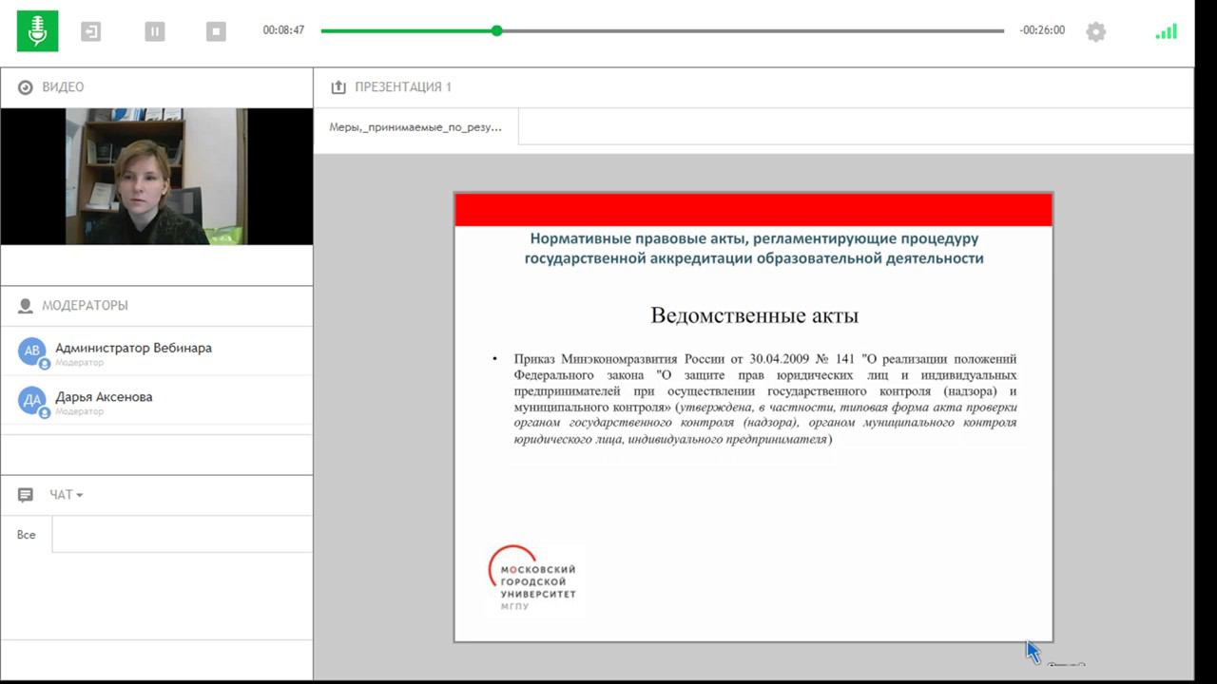Click the Презентация 1 upload icon
The height and width of the screenshot is (684, 1217).
tap(338, 87)
